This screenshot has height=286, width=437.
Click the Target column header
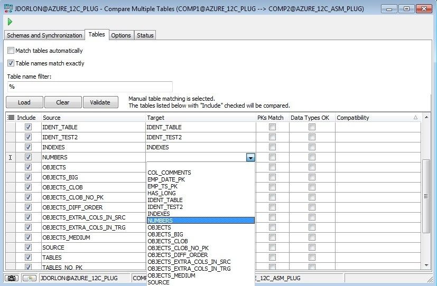(x=201, y=117)
